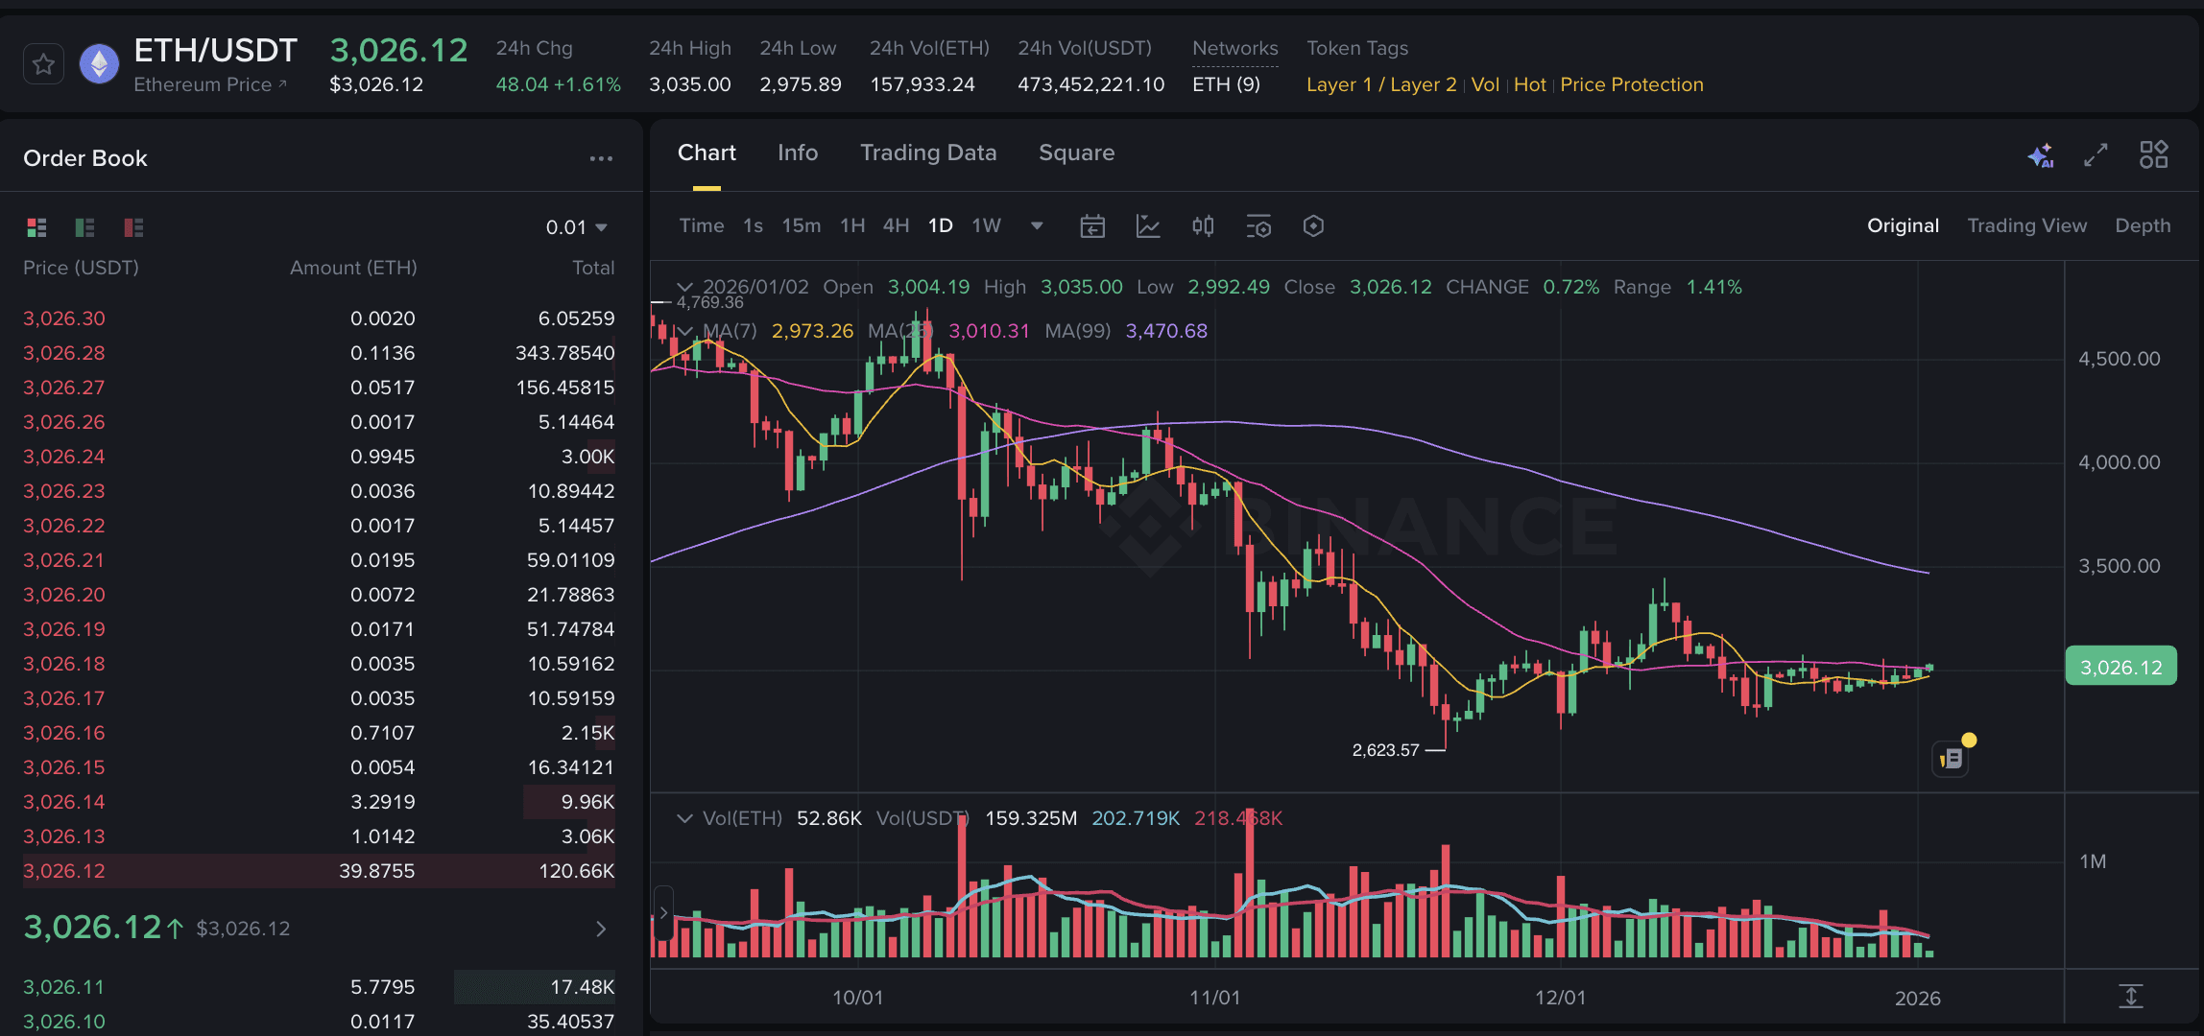
Task: Select the candlestick style icon
Action: (x=1203, y=226)
